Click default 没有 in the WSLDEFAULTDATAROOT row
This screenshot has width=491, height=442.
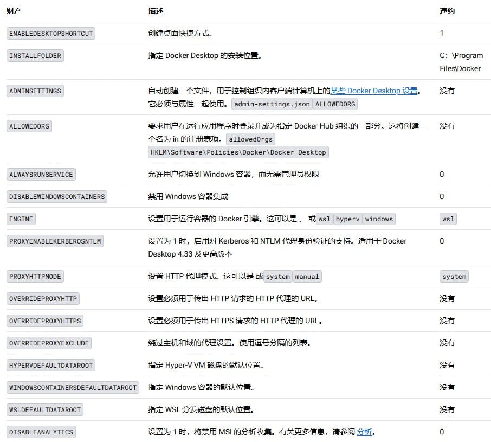(447, 410)
